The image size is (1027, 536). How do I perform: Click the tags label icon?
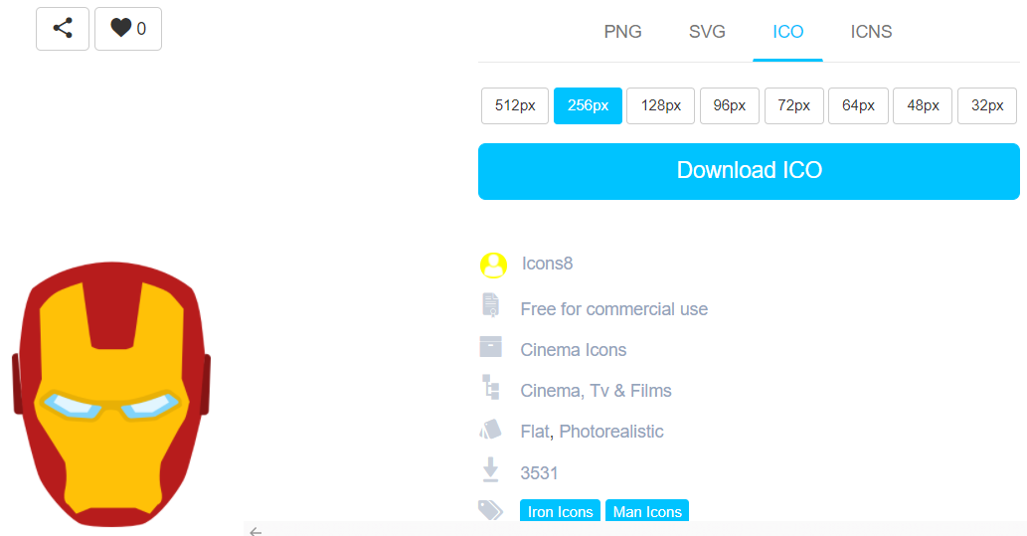point(490,510)
